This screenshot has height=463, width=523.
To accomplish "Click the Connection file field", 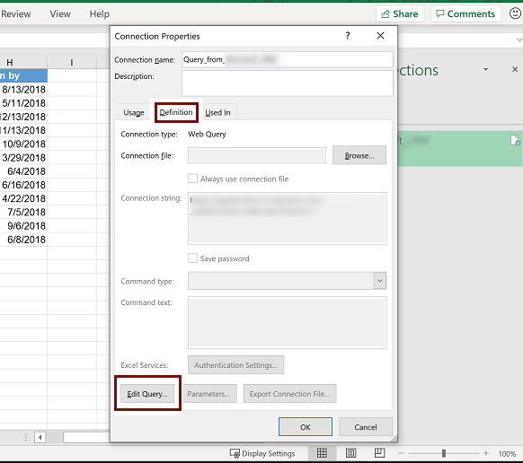I will point(257,155).
